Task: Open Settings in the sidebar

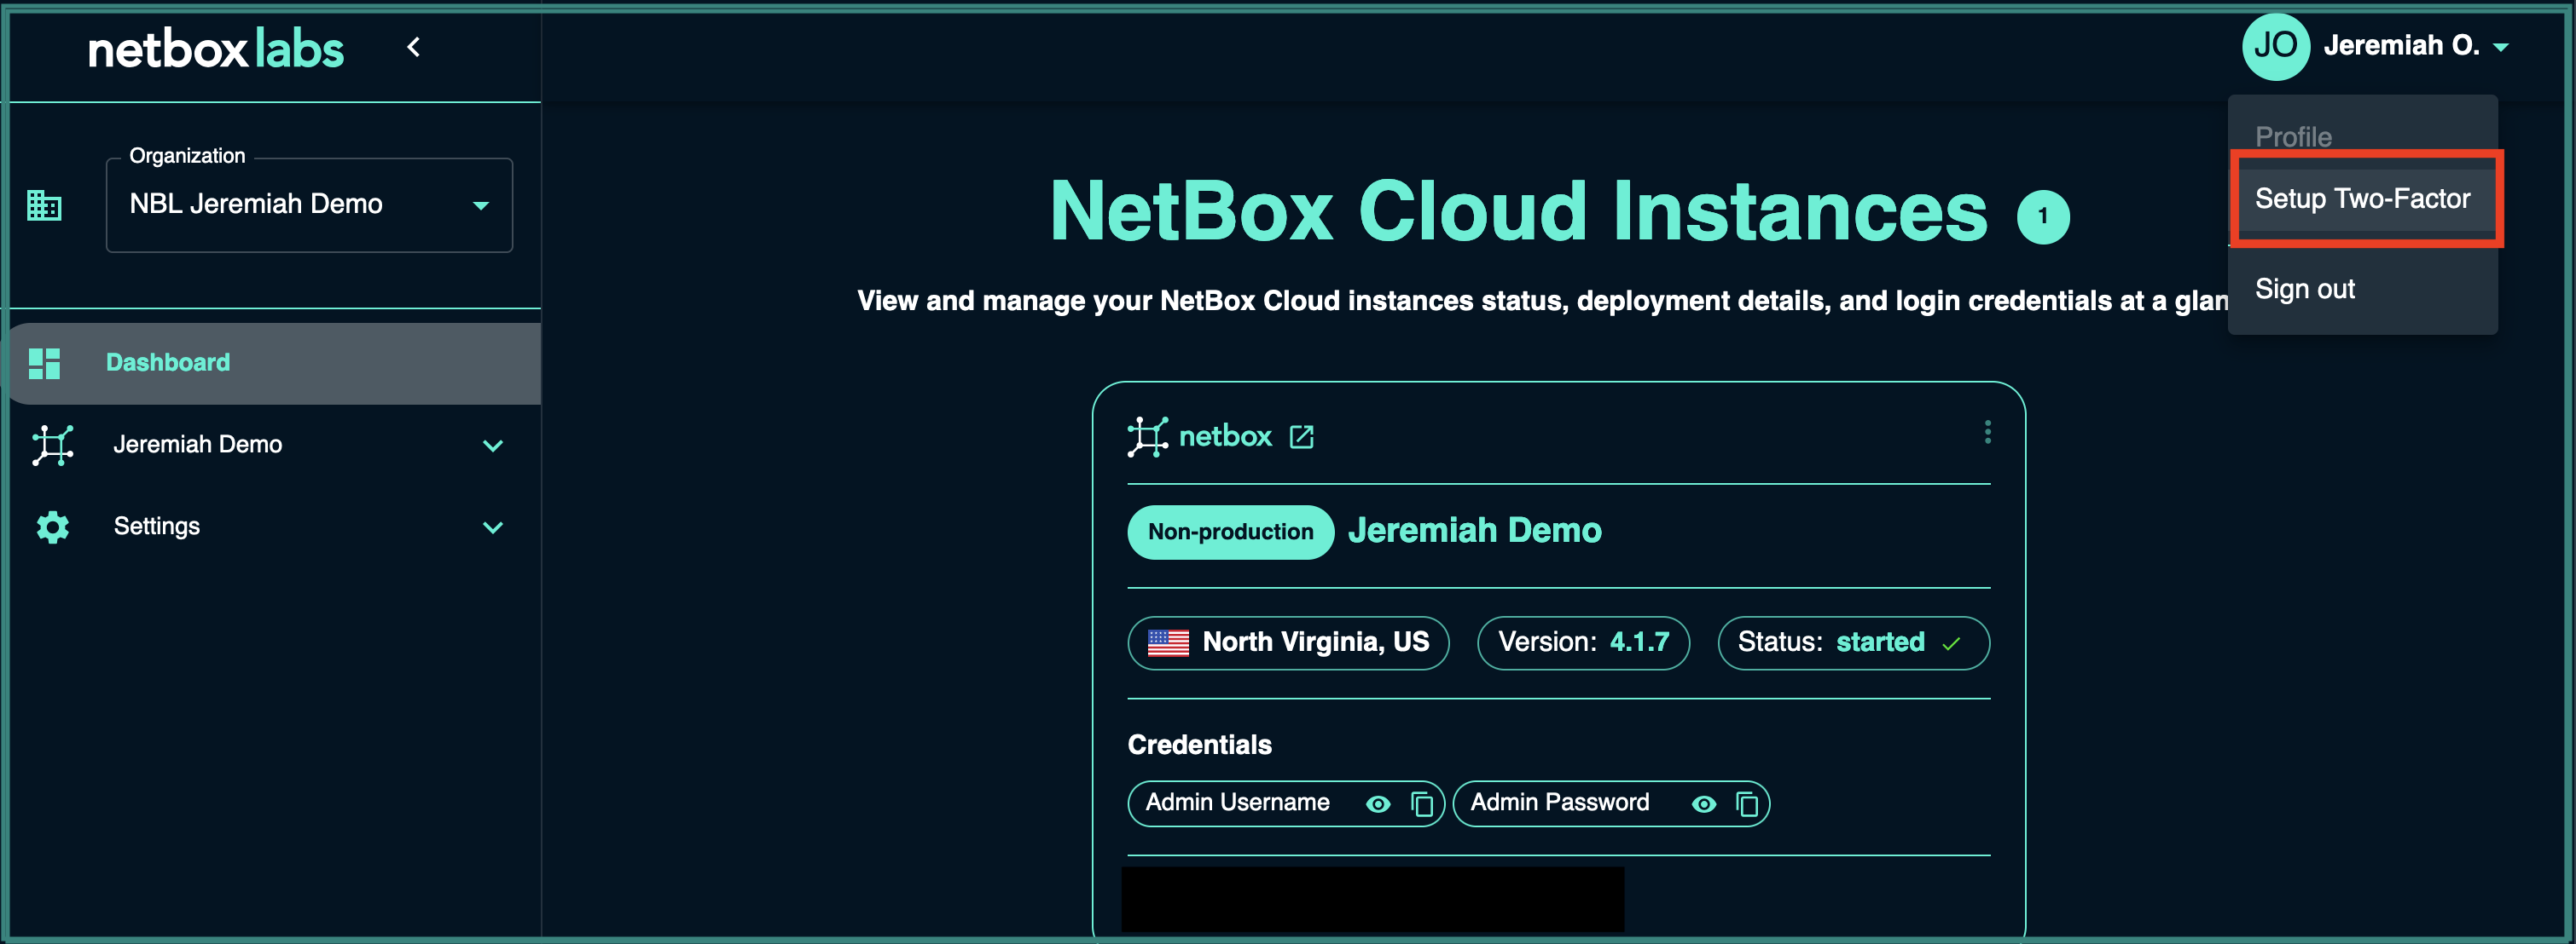Action: 272,527
